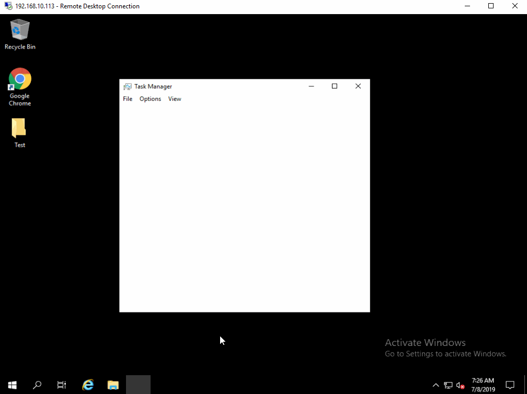Launch Internet Explorer from the taskbar
The height and width of the screenshot is (394, 527).
[88, 385]
